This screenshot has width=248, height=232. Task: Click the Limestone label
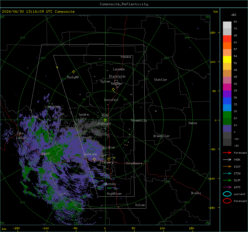click(x=52, y=106)
